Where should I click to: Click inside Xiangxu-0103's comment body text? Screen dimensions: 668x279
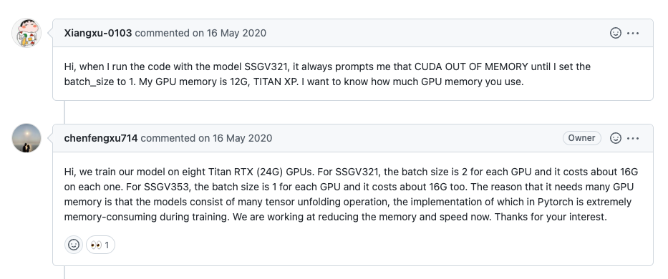pos(327,74)
